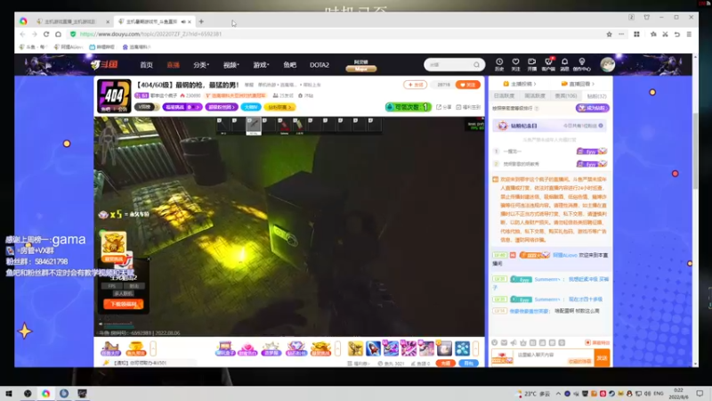Screen dimensions: 712x401
Task: Click 主播投稿 link in side panel
Action: coord(520,84)
